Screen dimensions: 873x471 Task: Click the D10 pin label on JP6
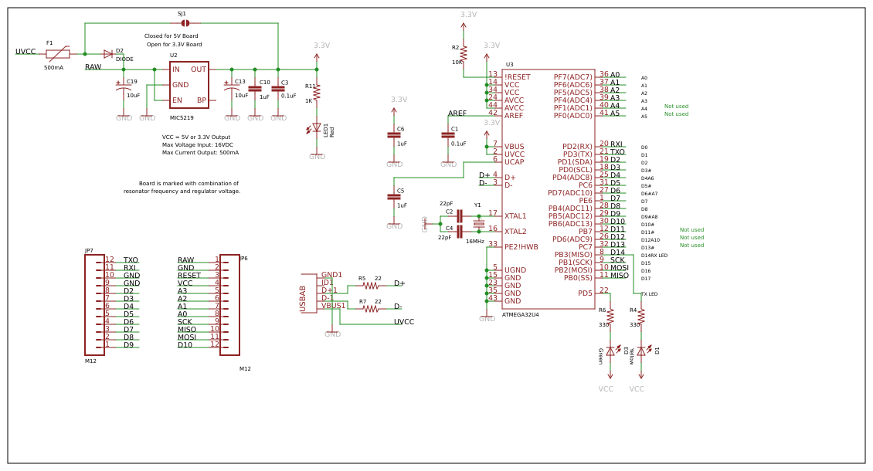coord(185,345)
